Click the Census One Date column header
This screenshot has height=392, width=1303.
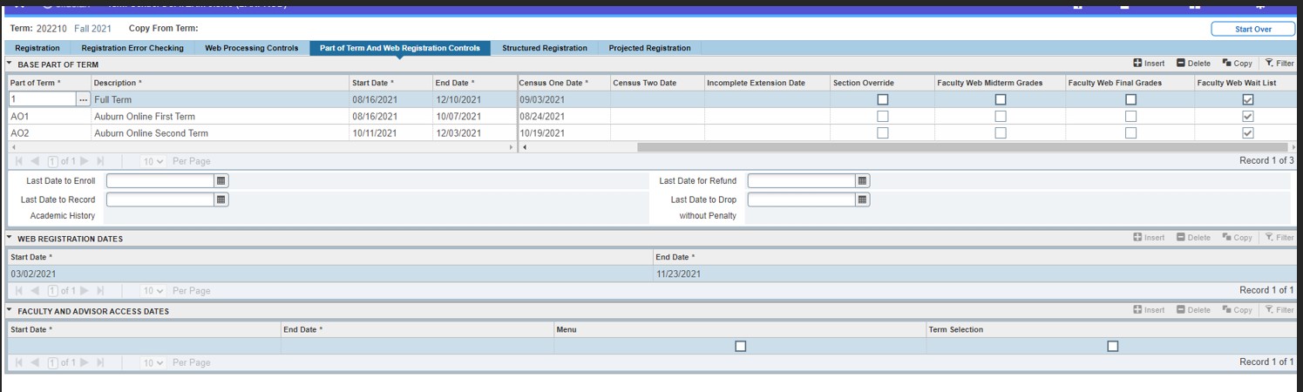click(553, 83)
